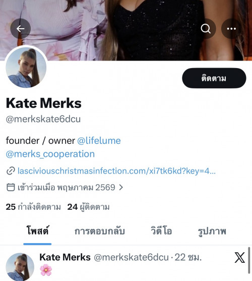View the 25 กำลังติดตาม following list
252x281 pixels.
click(33, 207)
